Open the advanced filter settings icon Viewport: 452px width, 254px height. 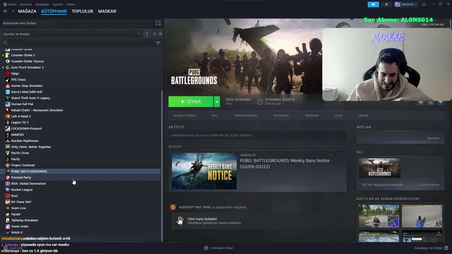coord(158,43)
